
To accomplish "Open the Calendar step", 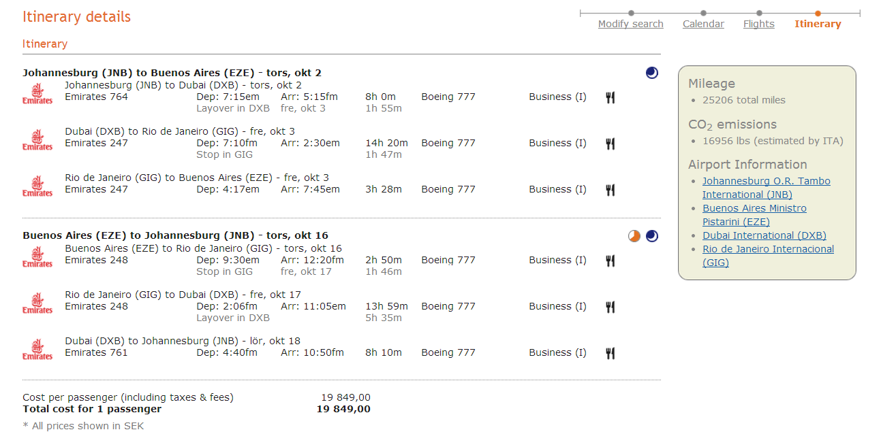I will click(703, 24).
